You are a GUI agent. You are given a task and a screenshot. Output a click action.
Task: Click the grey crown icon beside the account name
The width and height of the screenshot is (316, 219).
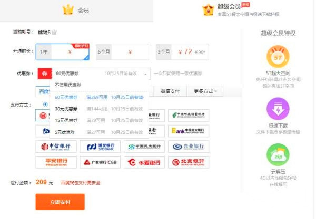tap(54, 32)
